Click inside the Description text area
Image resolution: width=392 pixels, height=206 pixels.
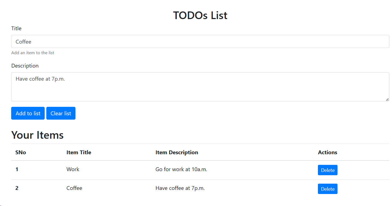(x=200, y=87)
